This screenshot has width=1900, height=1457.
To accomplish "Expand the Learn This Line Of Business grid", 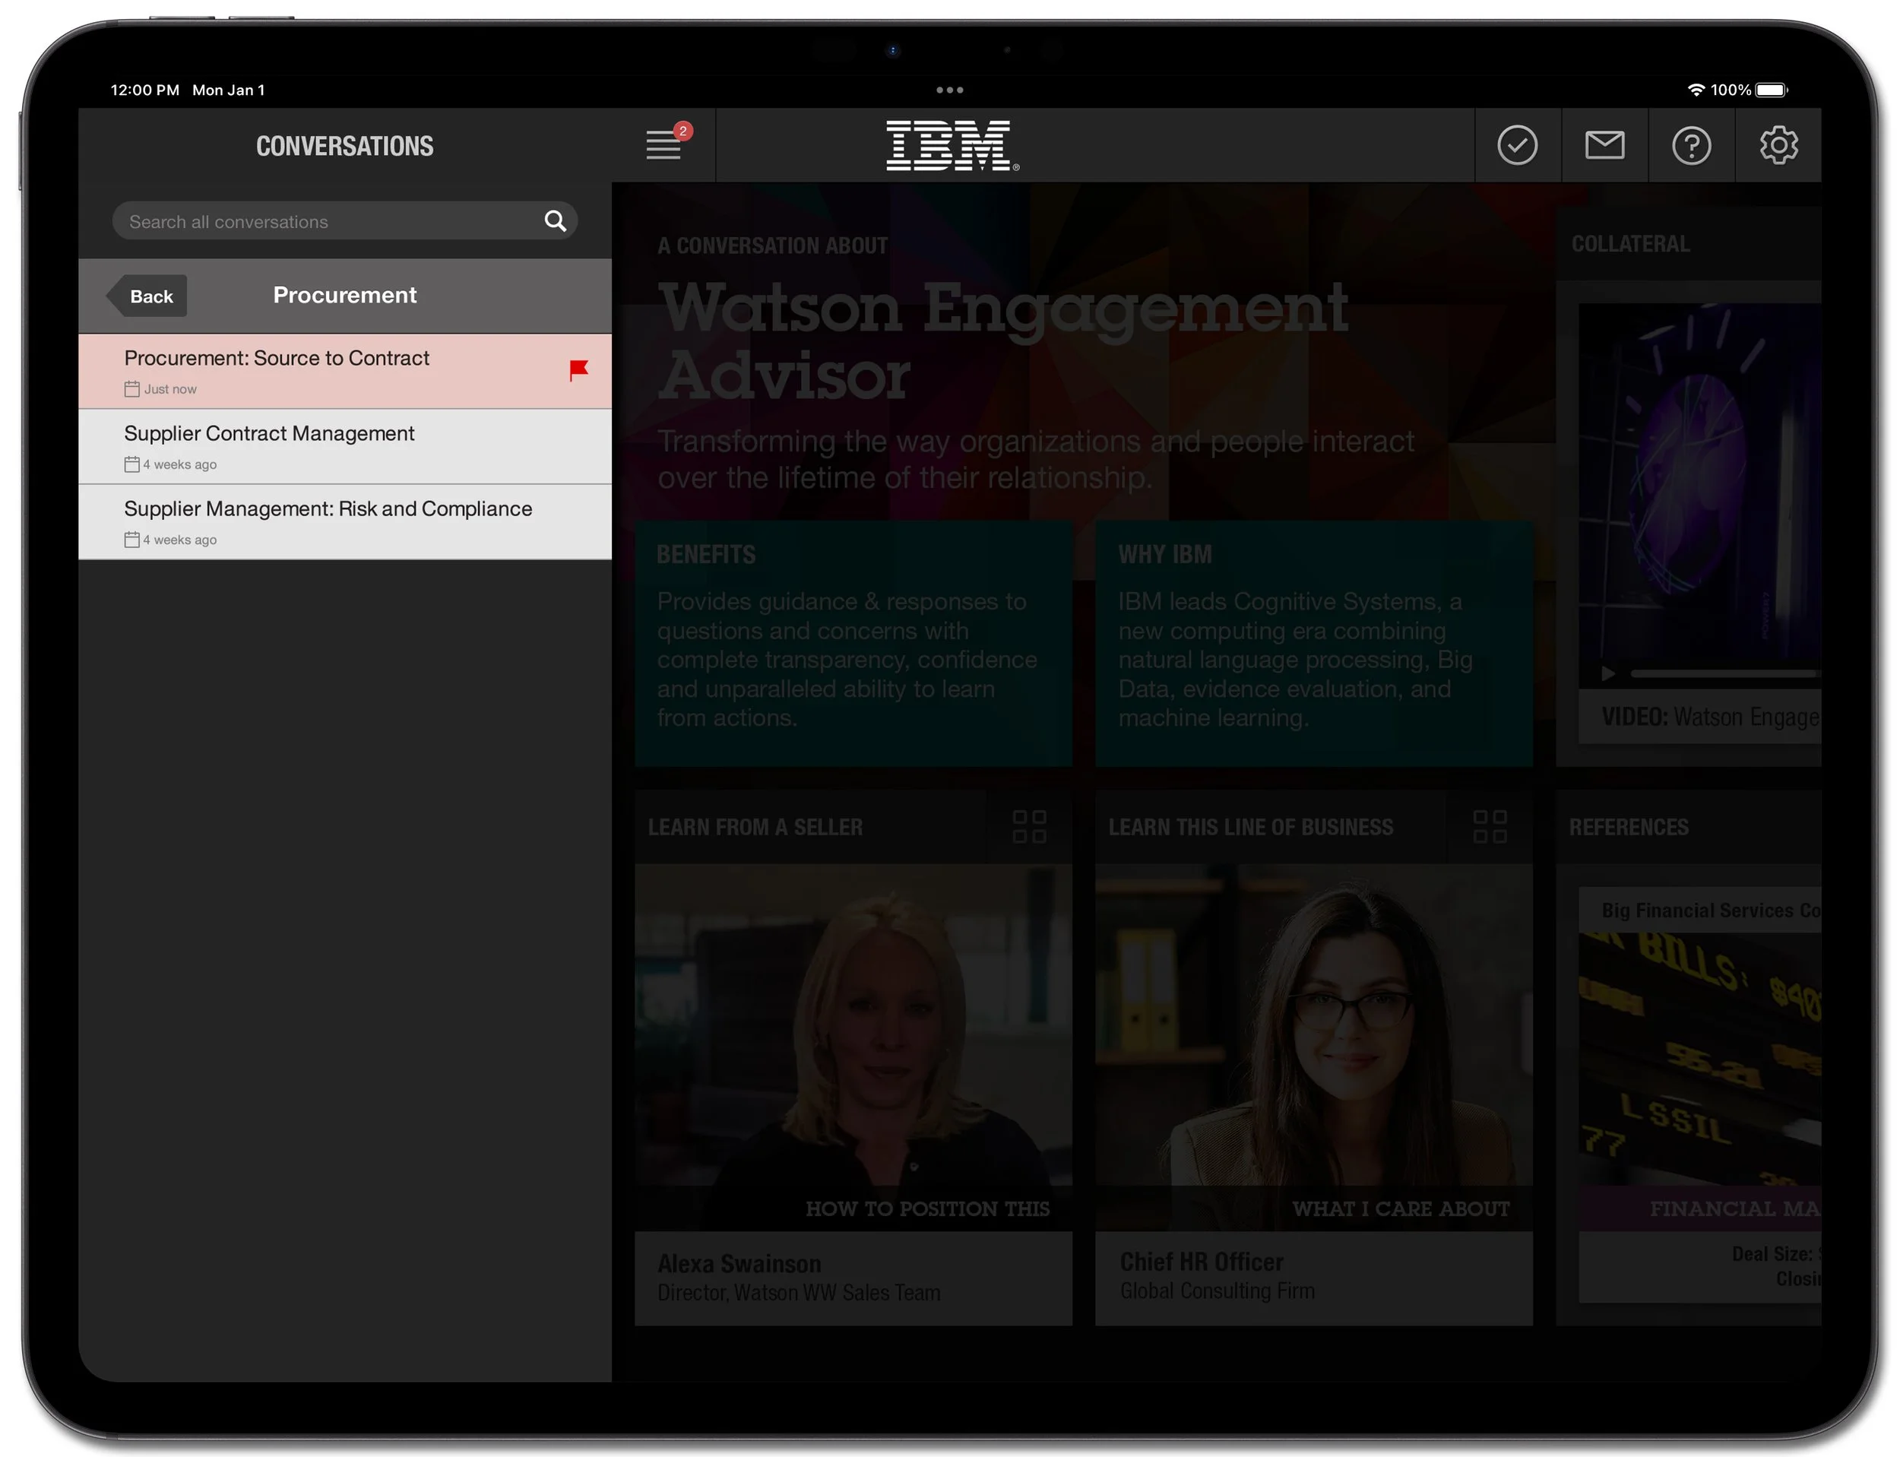I will 1489,826.
